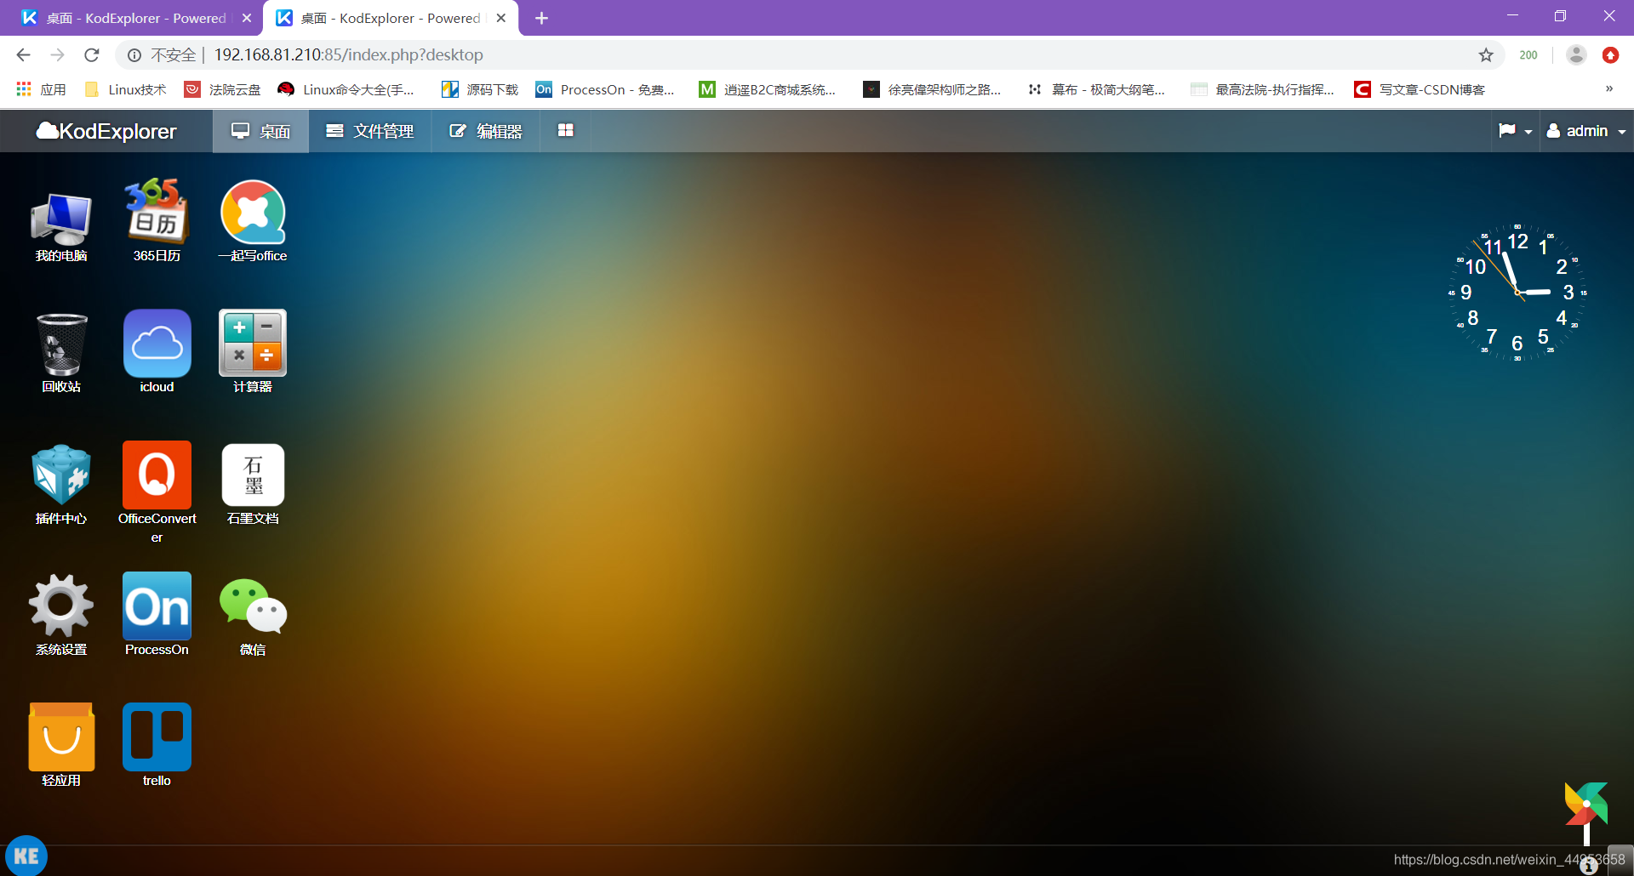1634x876 pixels.
Task: Open 系统设置 gear icon
Action: coord(61,613)
